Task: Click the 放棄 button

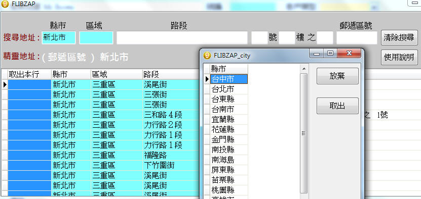Action: (337, 76)
